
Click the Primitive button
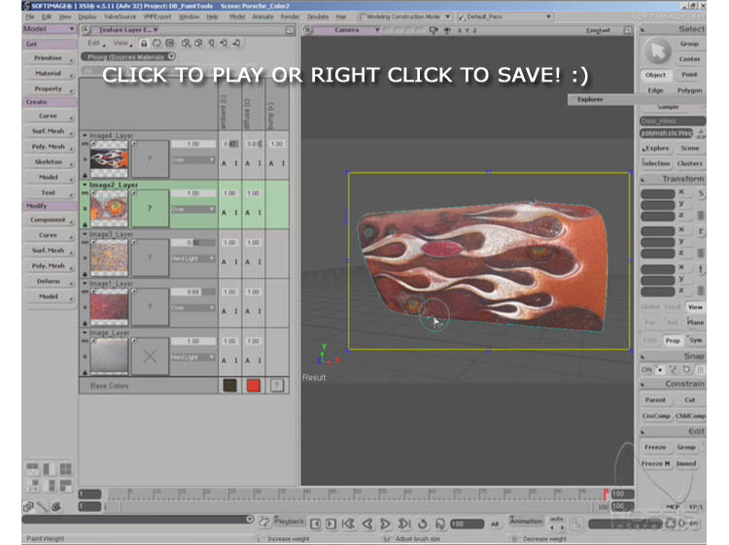(49, 58)
